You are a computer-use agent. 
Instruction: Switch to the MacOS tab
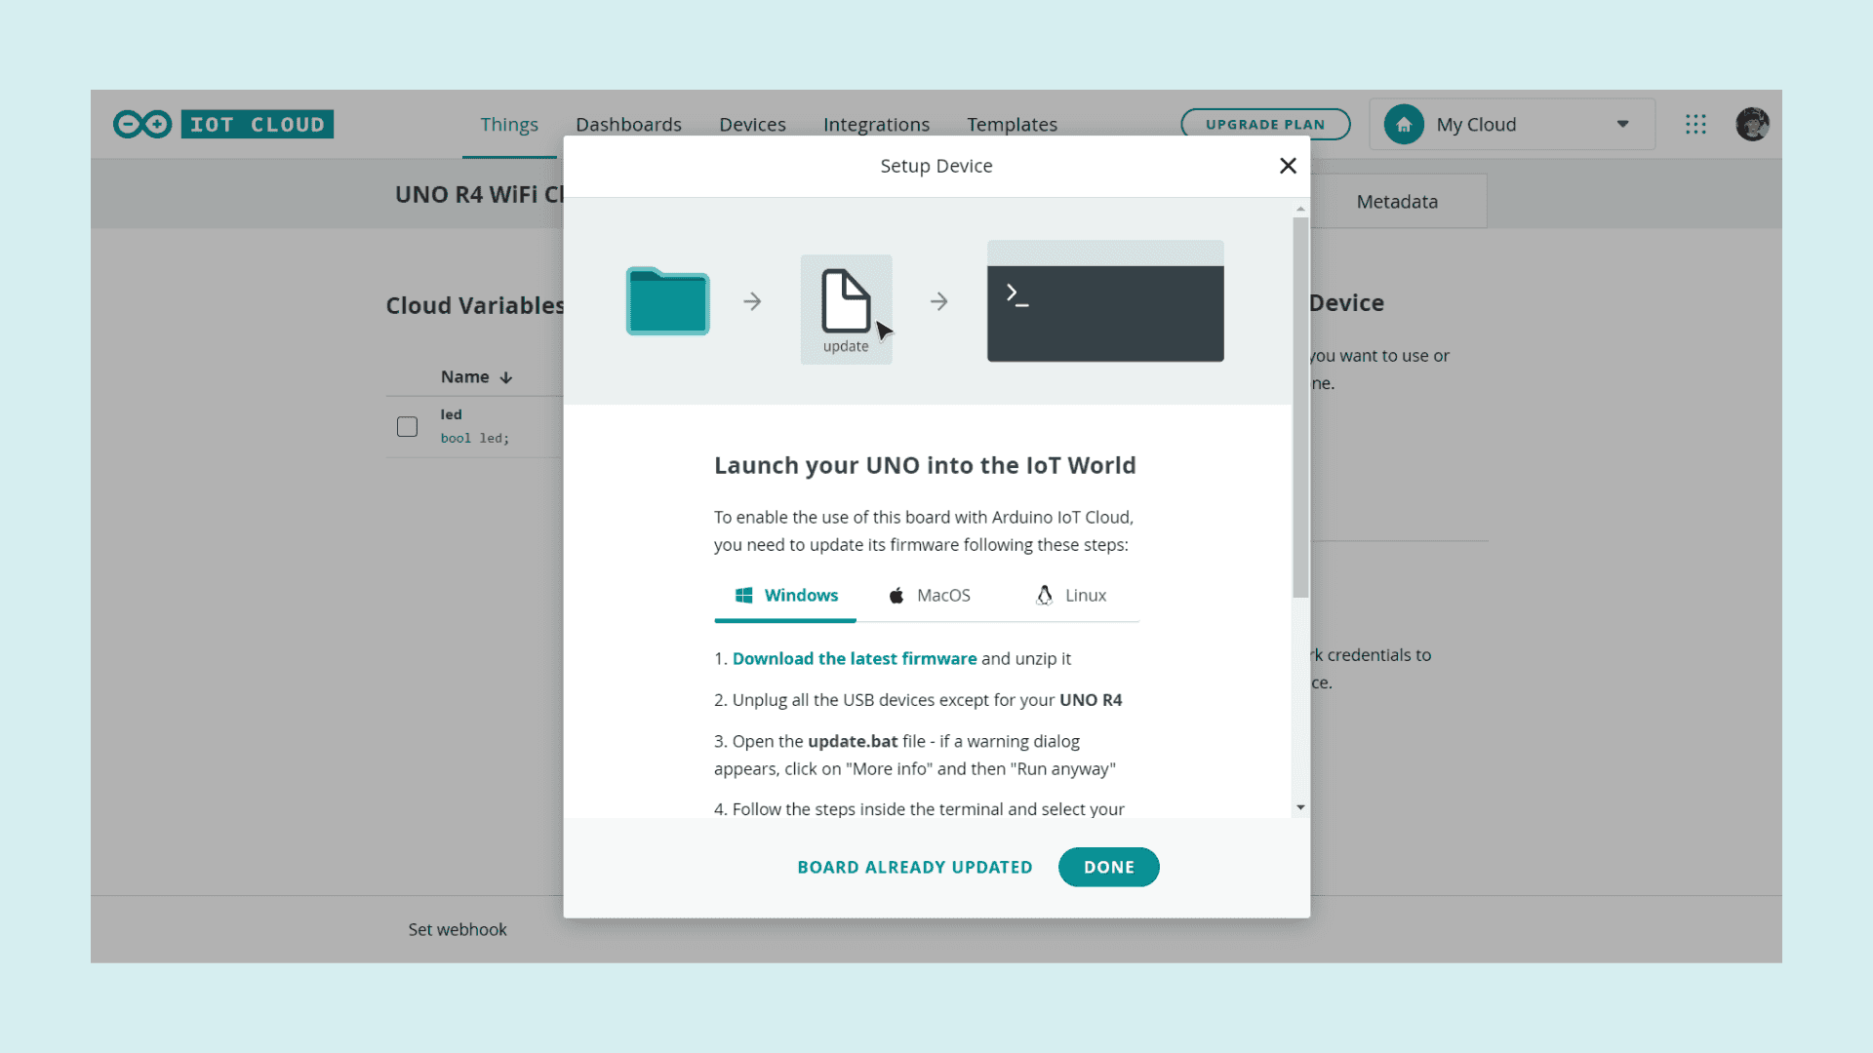coord(929,595)
